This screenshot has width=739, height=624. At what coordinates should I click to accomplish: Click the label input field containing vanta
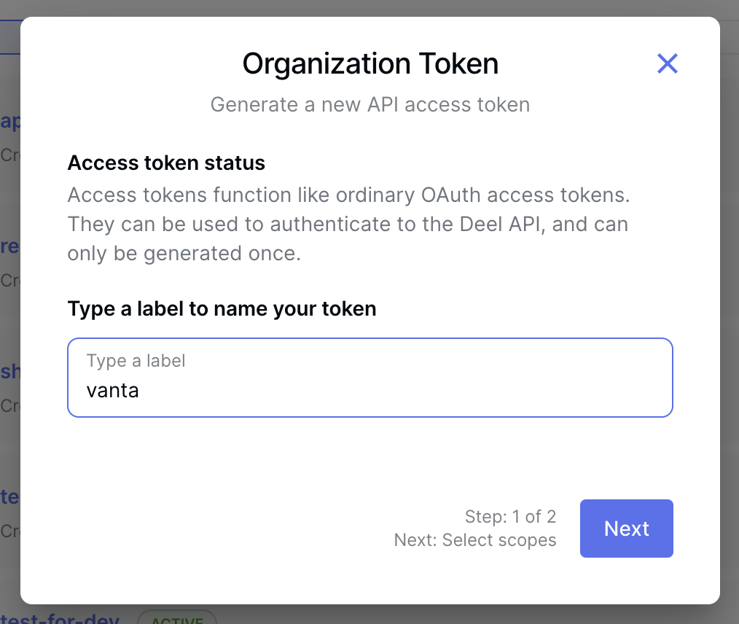370,378
